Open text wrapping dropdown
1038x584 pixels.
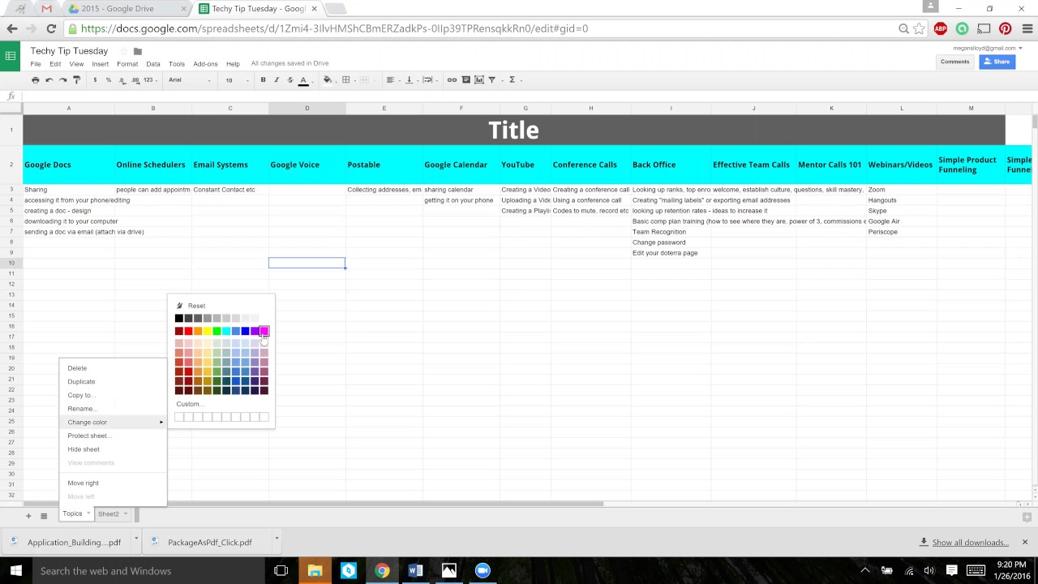click(x=429, y=79)
